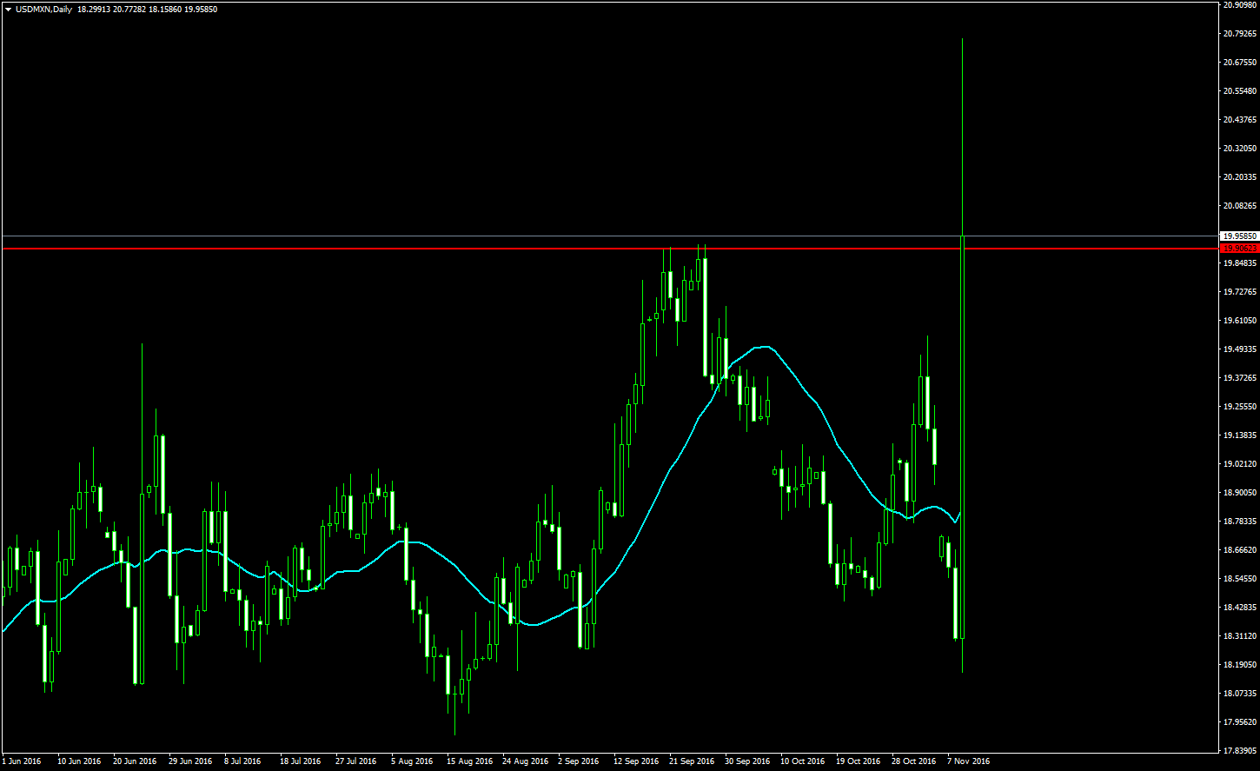Click the 28 Oct 2016 date label
The width and height of the screenshot is (1260, 771).
(914, 761)
